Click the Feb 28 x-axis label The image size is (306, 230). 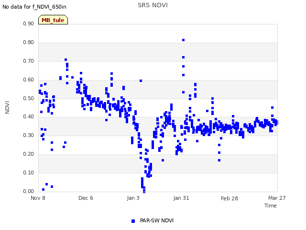click(x=229, y=198)
